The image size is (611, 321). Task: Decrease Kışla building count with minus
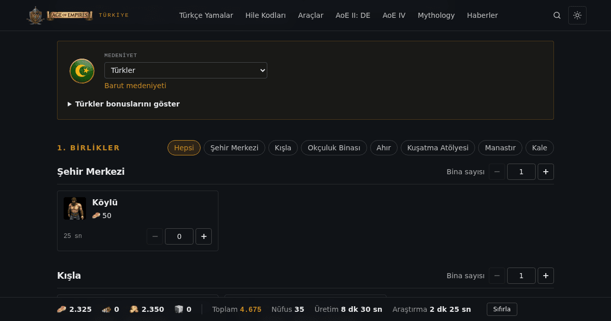click(497, 276)
